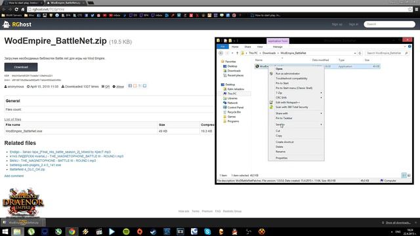Open Origin from the taskbar
This screenshot has height=236, width=420.
pyautogui.click(x=140, y=231)
